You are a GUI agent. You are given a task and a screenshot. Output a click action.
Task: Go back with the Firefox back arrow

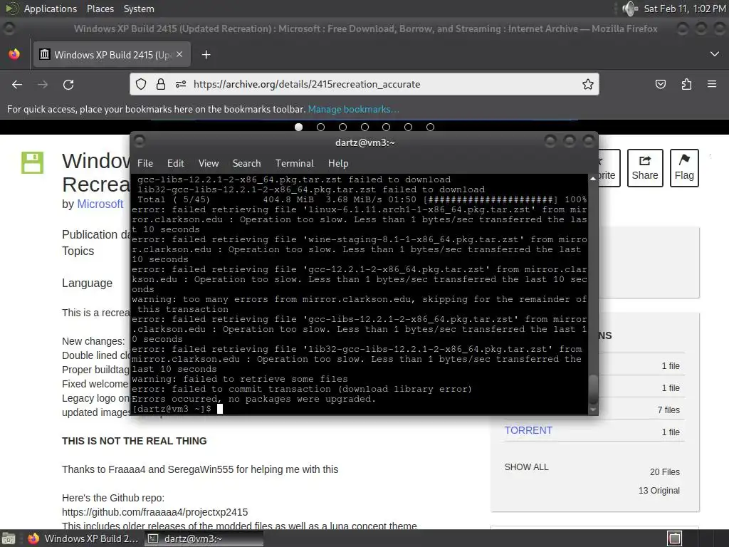17,84
